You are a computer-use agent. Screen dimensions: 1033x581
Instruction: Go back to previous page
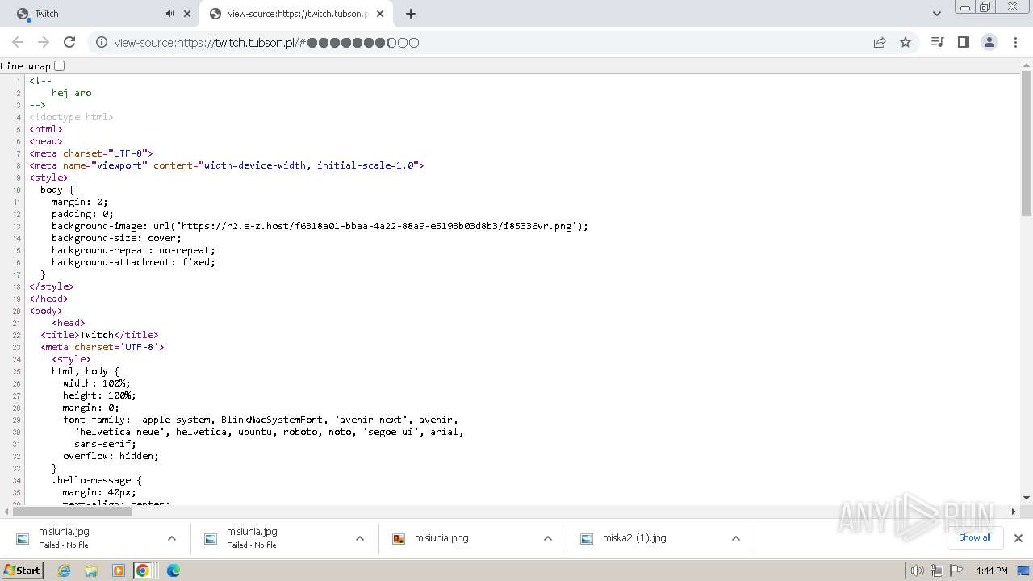click(x=18, y=42)
